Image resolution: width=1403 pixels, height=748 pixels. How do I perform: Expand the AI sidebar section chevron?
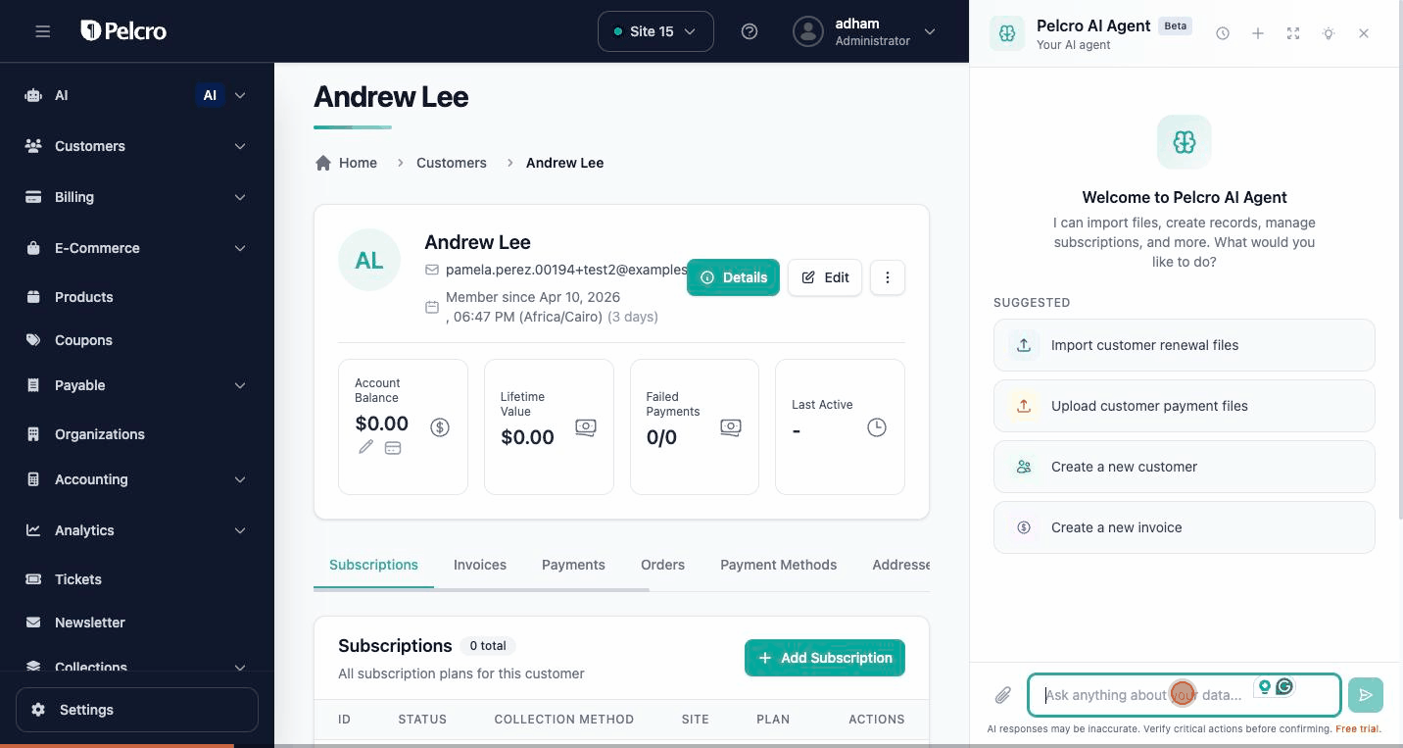[240, 95]
